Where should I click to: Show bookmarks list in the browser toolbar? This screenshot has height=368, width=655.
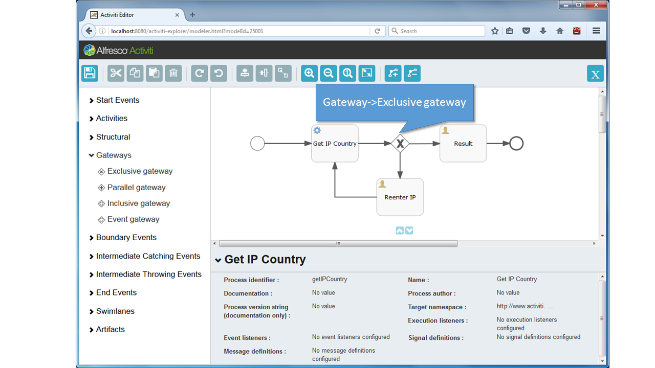[509, 31]
